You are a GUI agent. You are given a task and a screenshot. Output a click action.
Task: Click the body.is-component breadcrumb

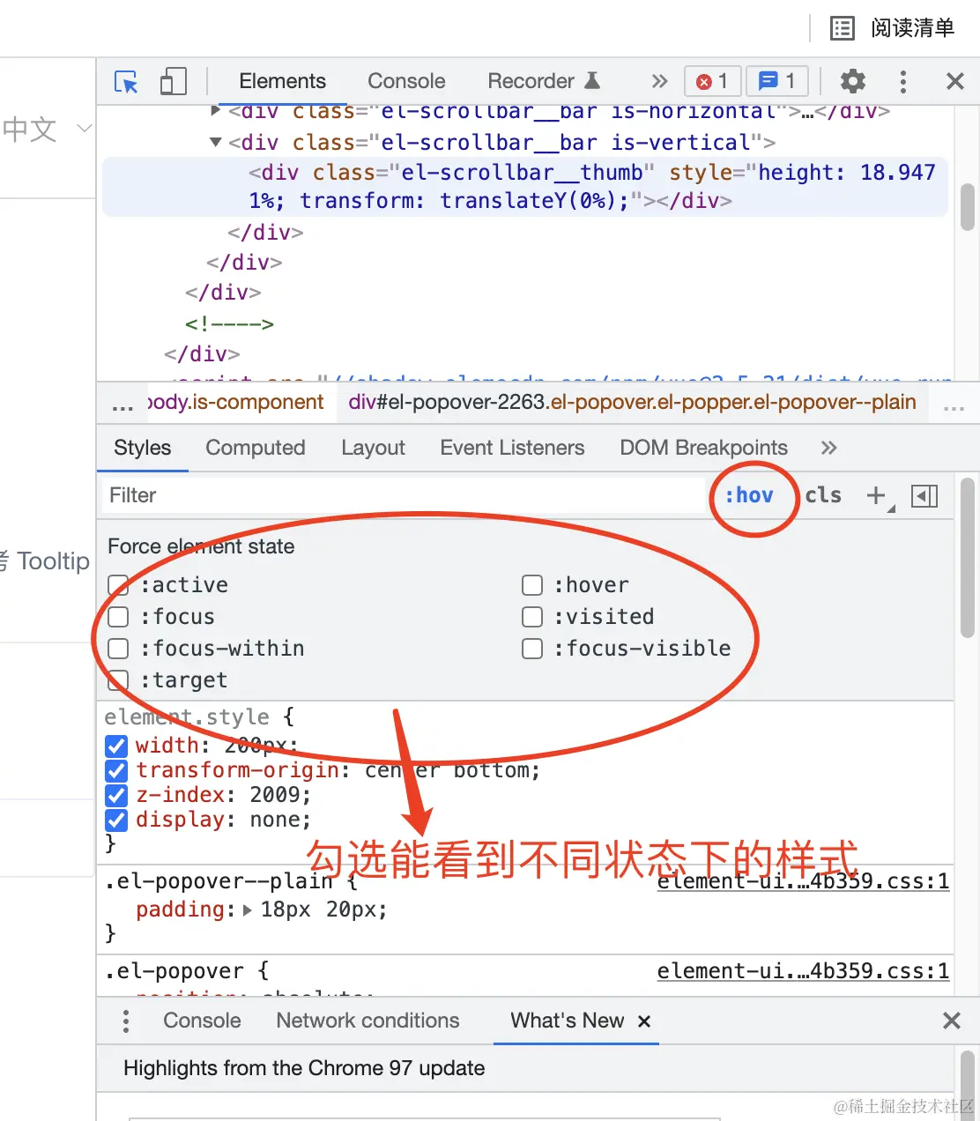pos(235,403)
